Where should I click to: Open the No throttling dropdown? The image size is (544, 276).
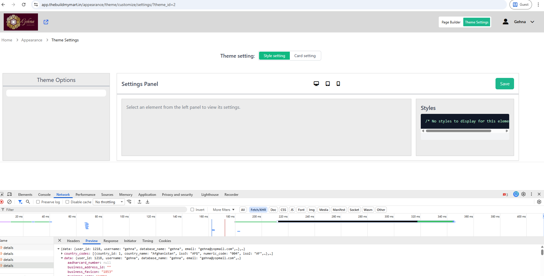[x=109, y=202]
